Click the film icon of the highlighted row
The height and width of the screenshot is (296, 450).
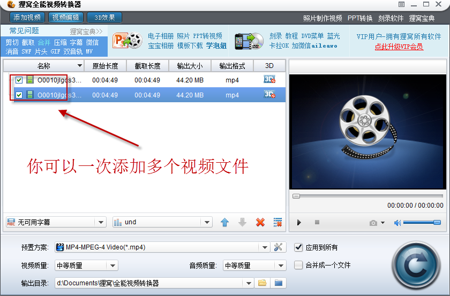point(30,94)
